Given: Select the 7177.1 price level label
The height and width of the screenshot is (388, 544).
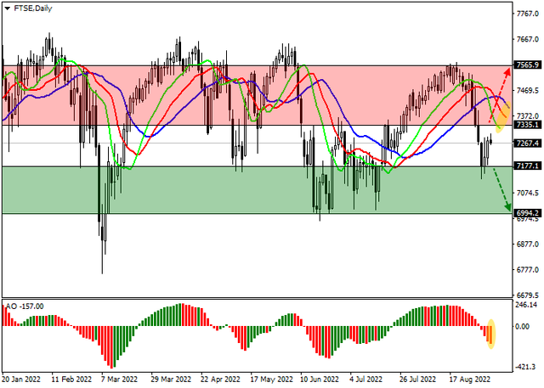Looking at the screenshot, I should 528,166.
